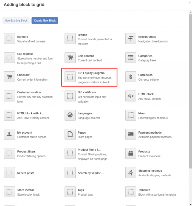Click the Customer location title
The height and width of the screenshot is (206, 192).
[x=29, y=92]
